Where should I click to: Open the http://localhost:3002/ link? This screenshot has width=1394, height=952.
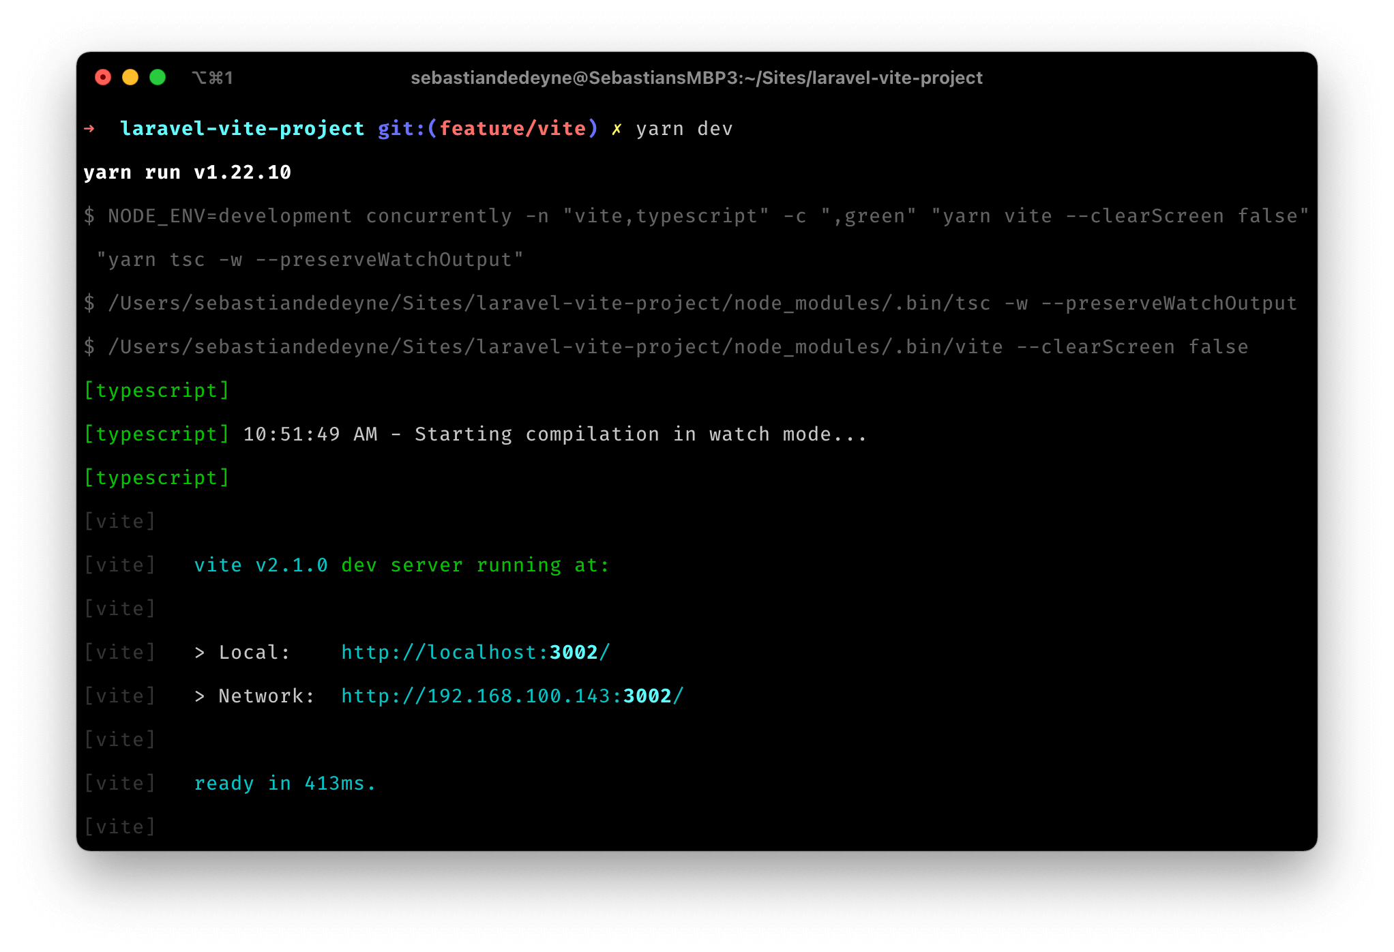475,652
